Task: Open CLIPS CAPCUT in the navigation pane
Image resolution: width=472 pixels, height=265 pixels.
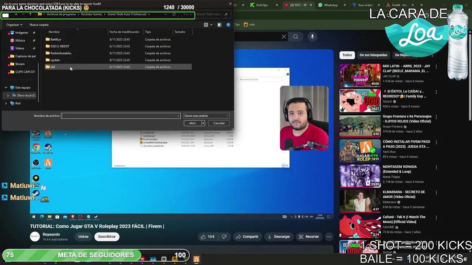Action: (x=22, y=72)
